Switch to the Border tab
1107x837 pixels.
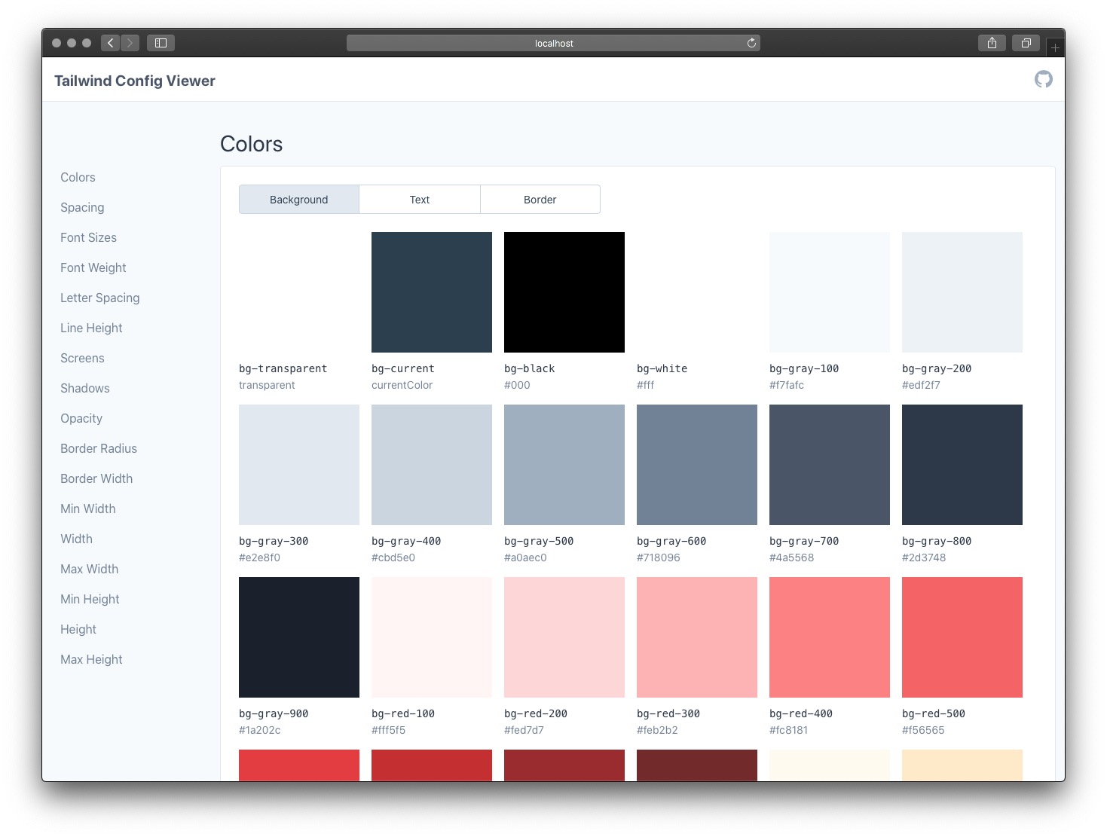(540, 199)
